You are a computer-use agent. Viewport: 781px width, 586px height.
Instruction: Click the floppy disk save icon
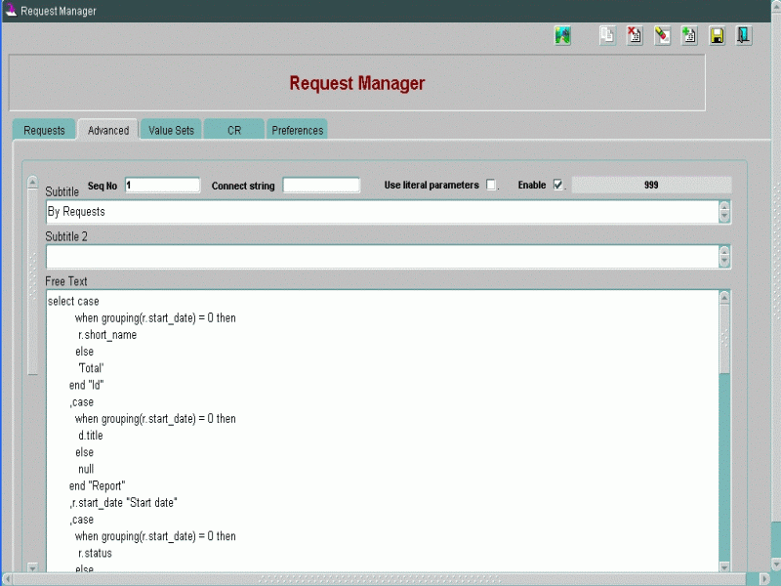pyautogui.click(x=717, y=36)
